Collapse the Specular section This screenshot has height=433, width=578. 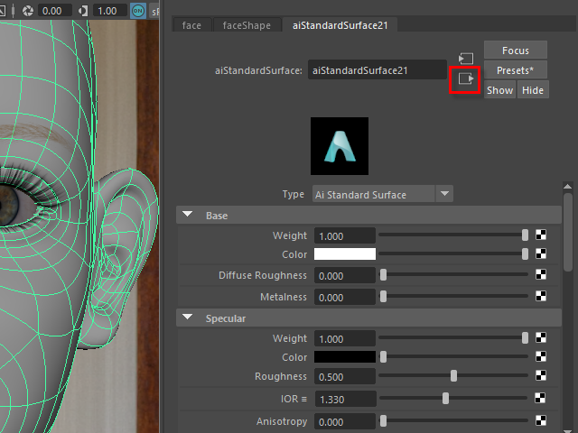(188, 318)
